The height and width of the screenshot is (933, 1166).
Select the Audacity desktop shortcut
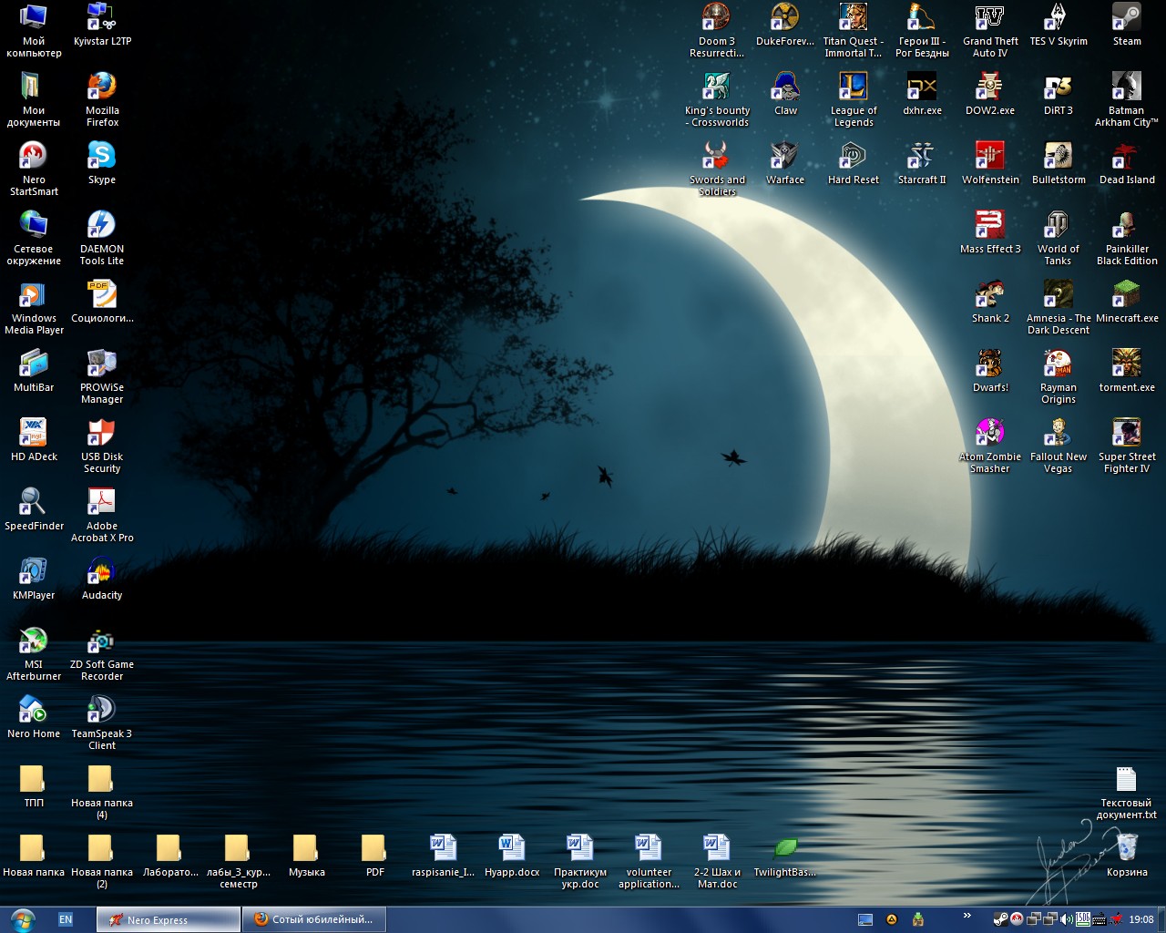click(x=102, y=572)
